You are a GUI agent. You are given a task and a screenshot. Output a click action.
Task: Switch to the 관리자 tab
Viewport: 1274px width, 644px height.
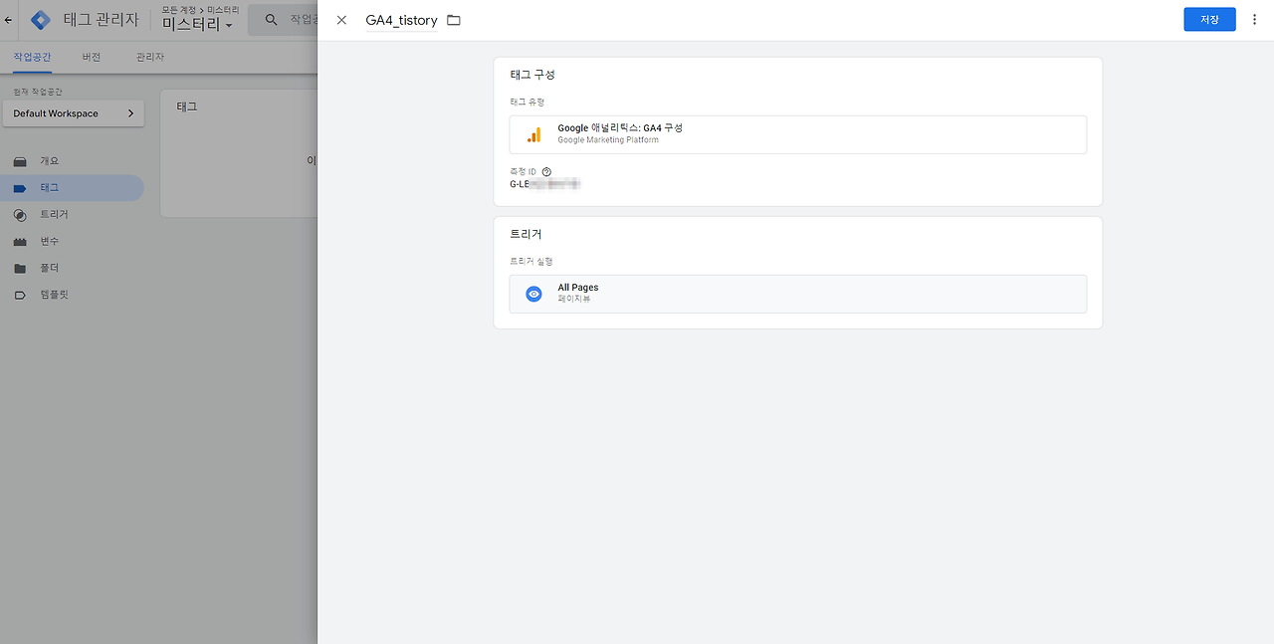pyautogui.click(x=150, y=57)
